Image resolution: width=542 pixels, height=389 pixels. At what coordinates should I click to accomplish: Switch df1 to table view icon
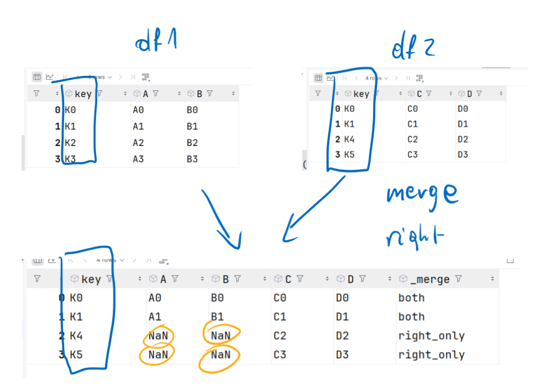37,77
